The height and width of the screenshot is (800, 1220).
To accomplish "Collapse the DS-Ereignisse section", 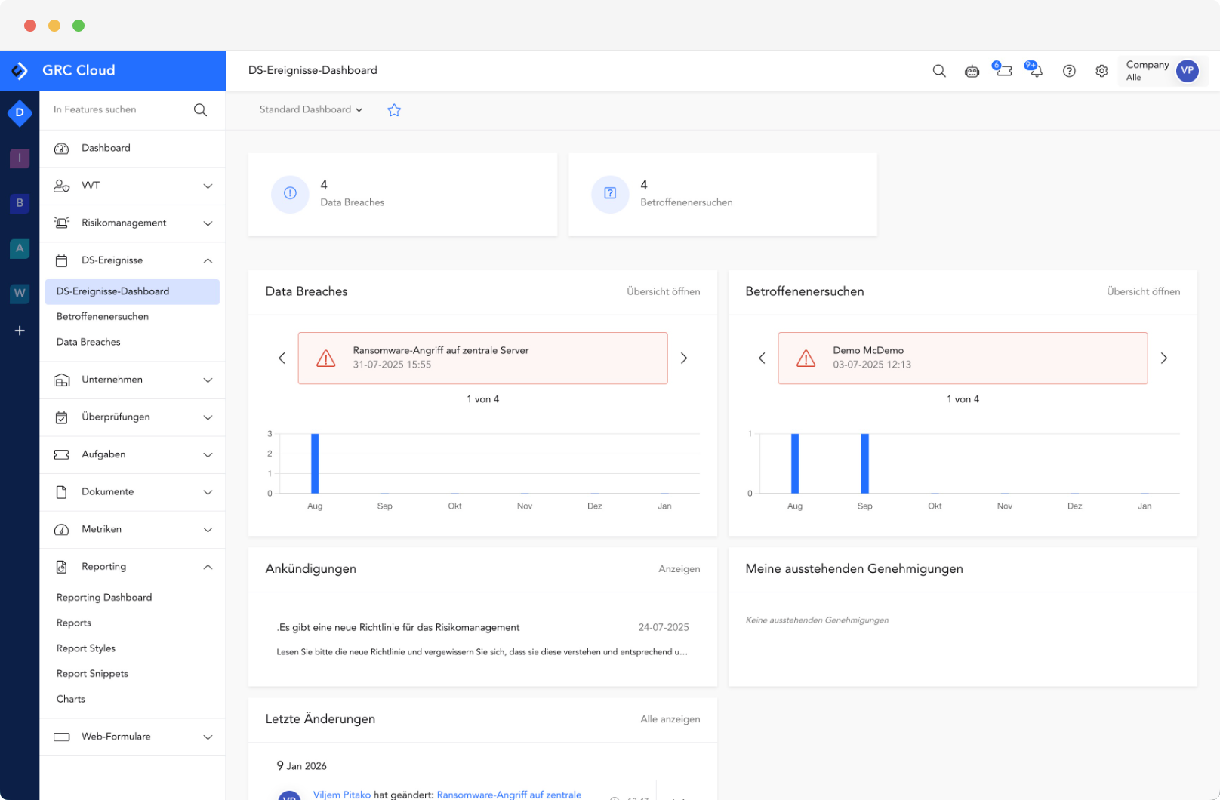I will 208,260.
